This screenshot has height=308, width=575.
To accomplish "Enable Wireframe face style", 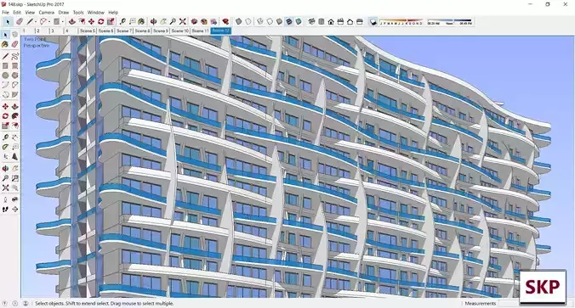I will tap(260, 21).
